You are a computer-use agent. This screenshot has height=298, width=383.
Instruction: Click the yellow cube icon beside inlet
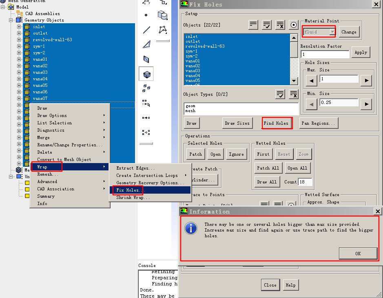coord(27,26)
